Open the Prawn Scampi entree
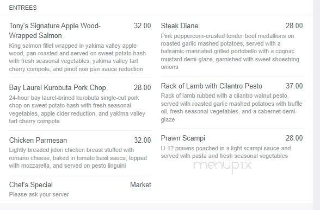320x210 pixels. click(x=183, y=138)
